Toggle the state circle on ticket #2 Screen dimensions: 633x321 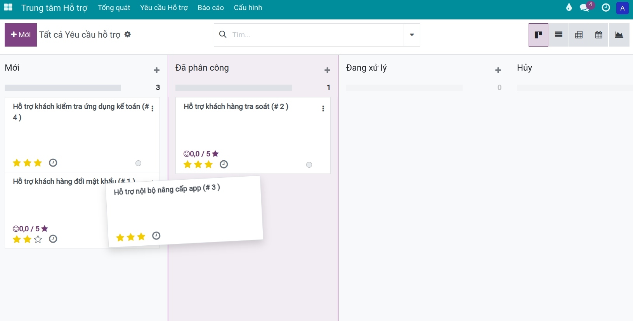click(309, 165)
